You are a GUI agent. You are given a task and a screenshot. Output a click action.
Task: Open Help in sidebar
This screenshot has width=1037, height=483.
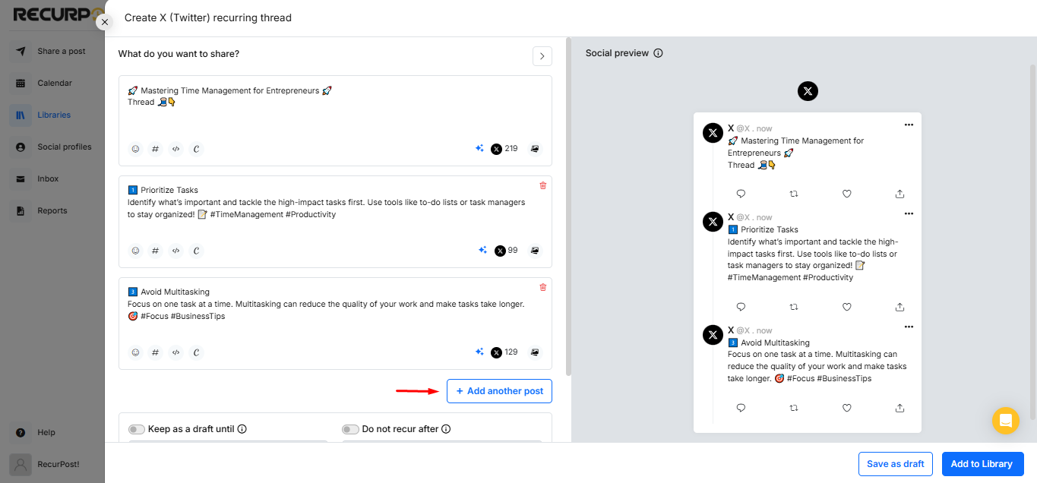[x=52, y=433]
